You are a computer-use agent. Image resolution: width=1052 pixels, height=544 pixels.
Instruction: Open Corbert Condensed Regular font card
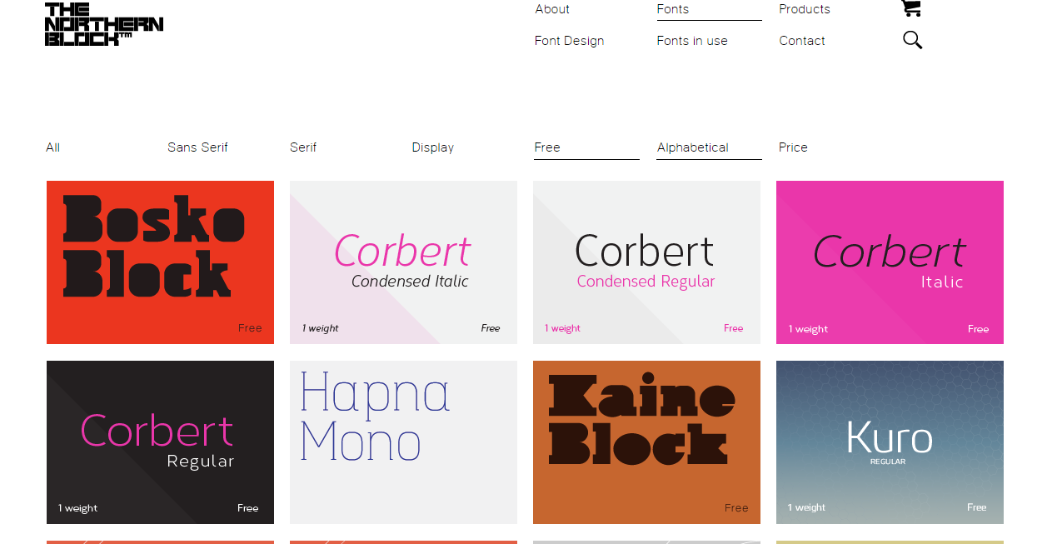point(646,262)
